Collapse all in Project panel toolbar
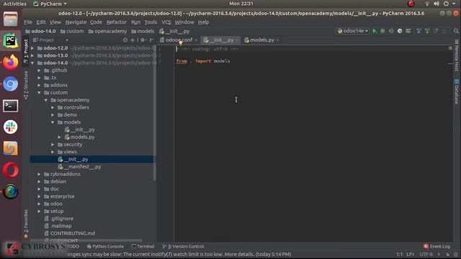The width and height of the screenshot is (461, 259). coord(133,40)
